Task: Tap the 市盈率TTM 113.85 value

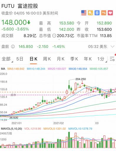Action: [106, 36]
